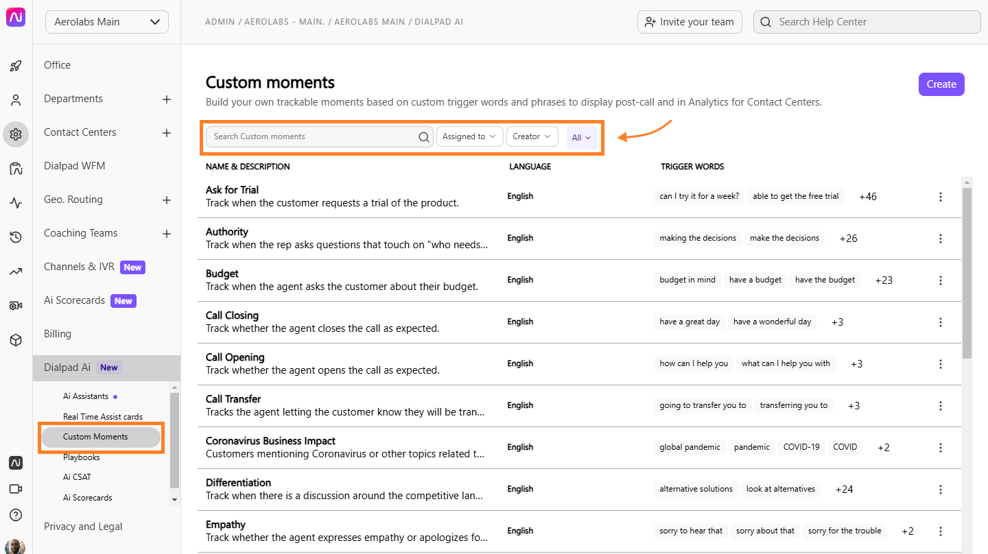Click the main list vertical scrollbar
This screenshot has width=988, height=554.
click(x=967, y=274)
